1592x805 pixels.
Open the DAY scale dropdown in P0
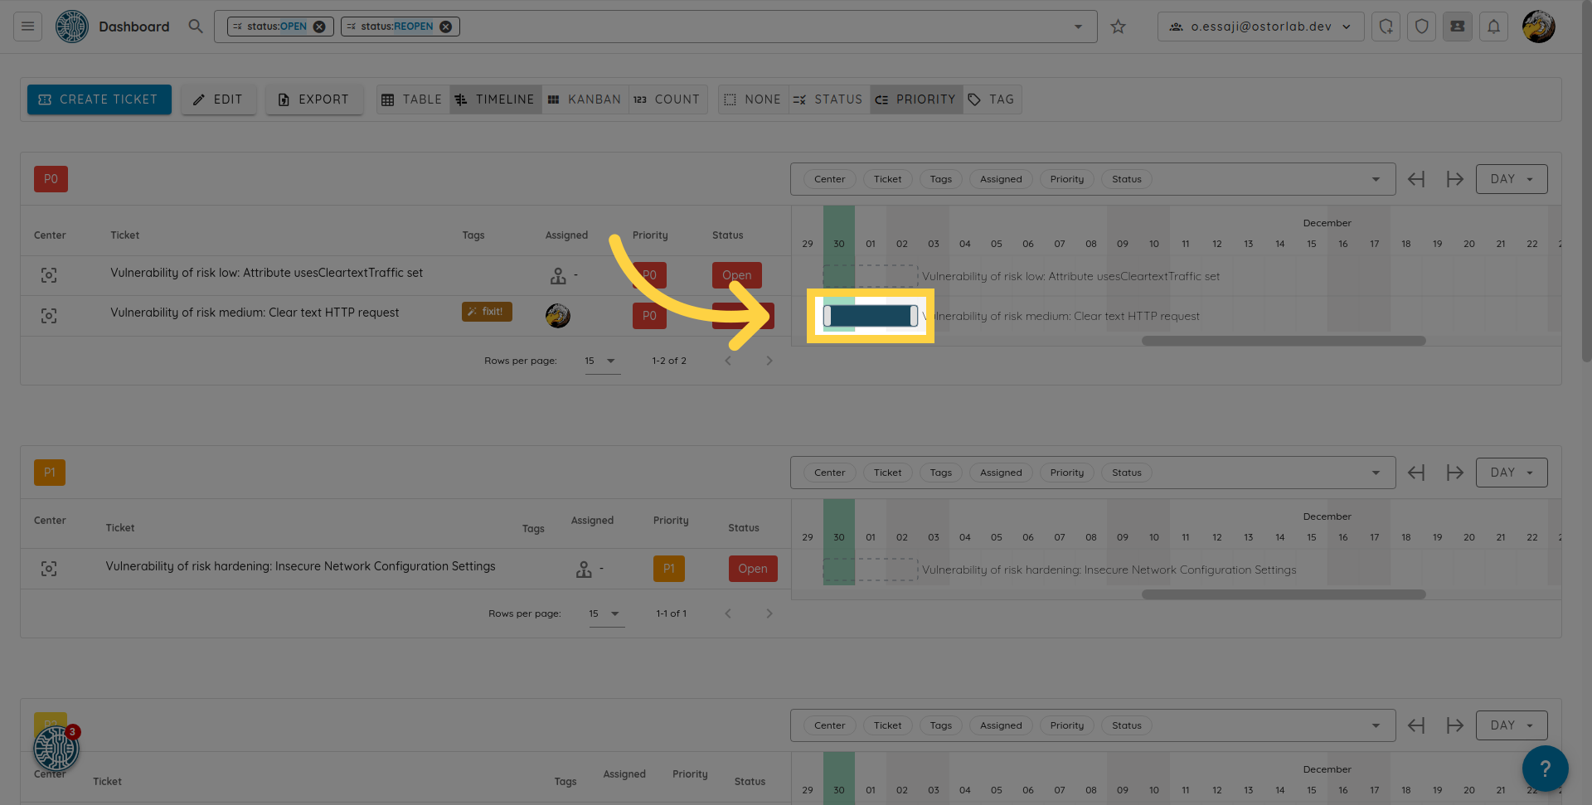[1511, 179]
